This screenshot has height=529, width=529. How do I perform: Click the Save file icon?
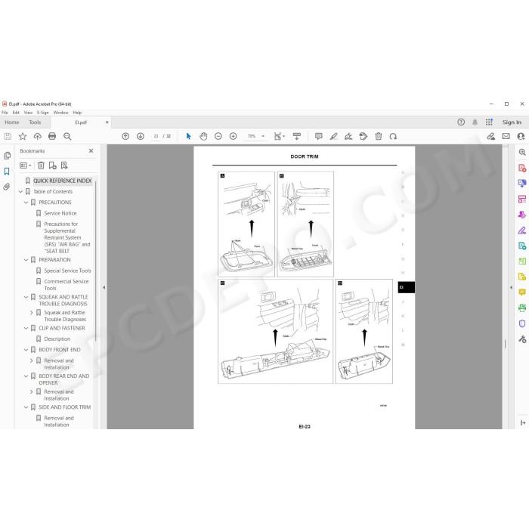tap(8, 136)
